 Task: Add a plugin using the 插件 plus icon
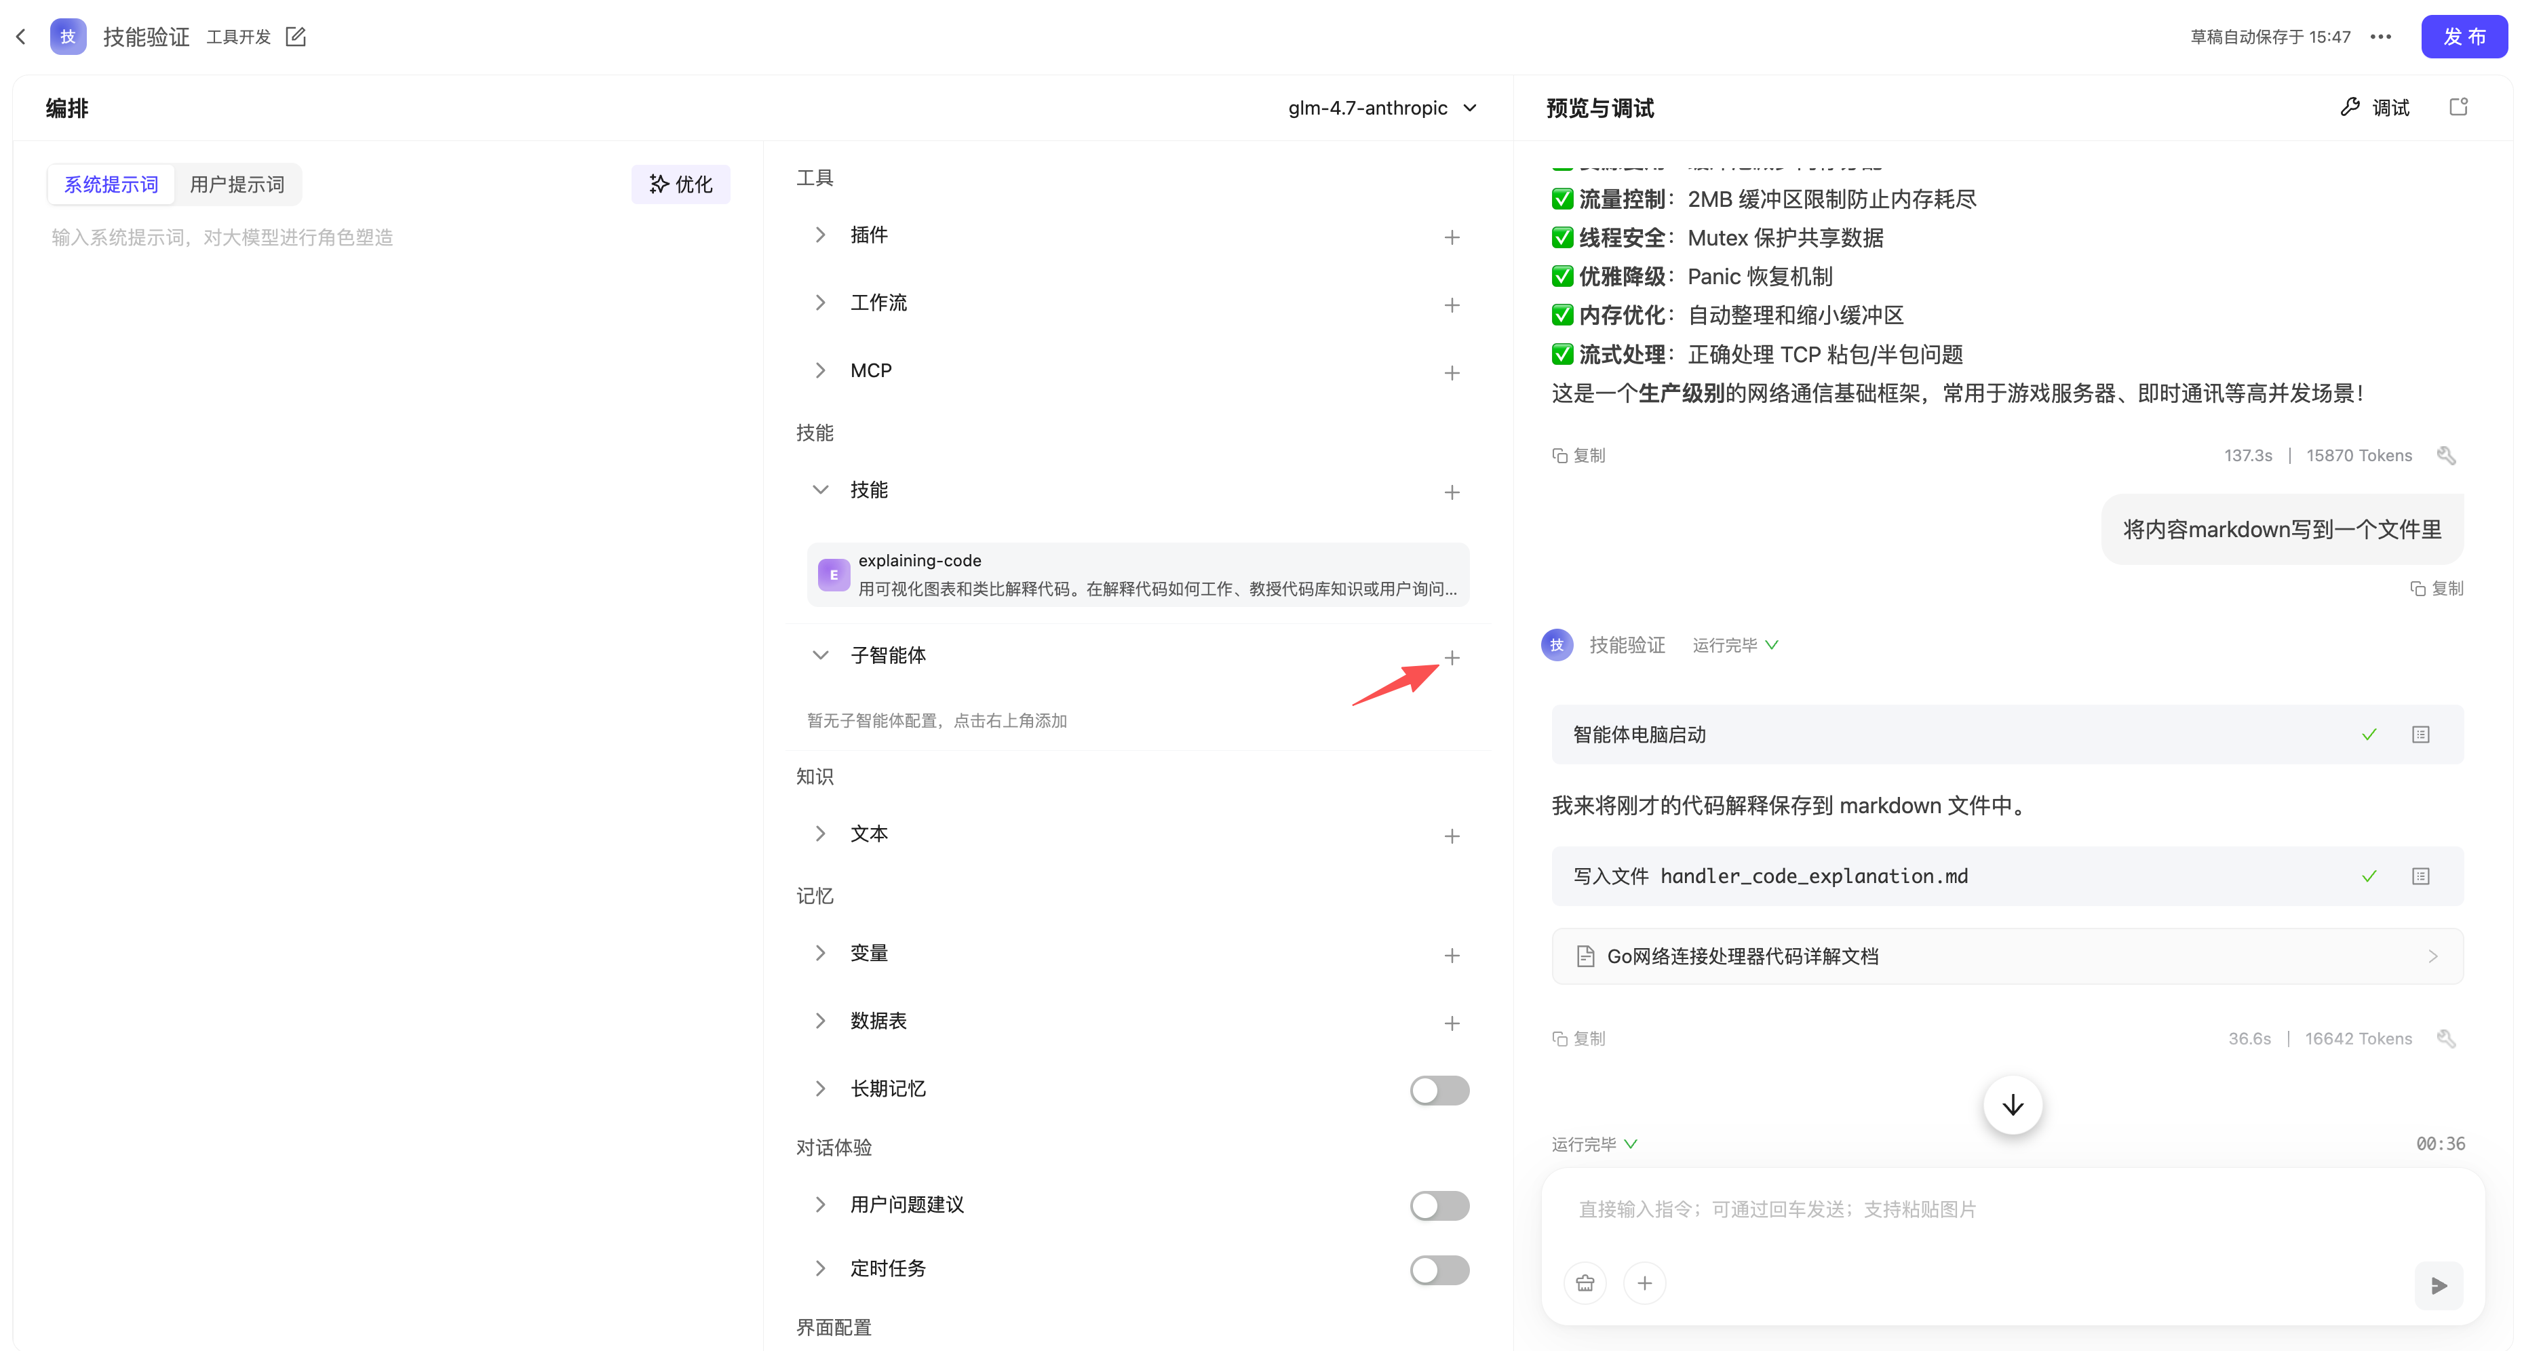tap(1451, 238)
